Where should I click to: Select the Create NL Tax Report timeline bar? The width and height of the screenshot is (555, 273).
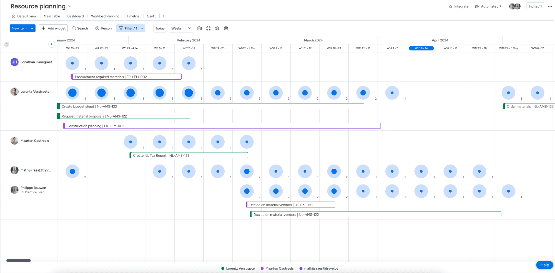coord(189,155)
